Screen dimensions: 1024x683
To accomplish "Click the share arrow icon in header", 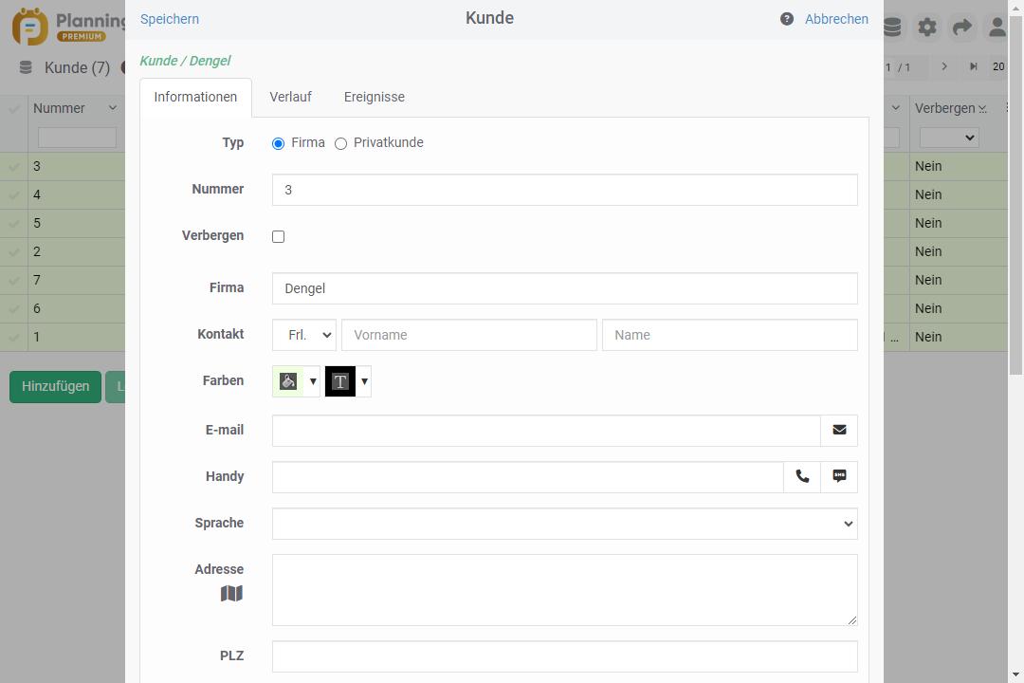I will (x=961, y=28).
